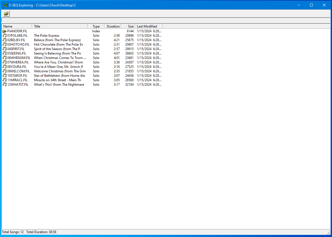Select music note icon for 09WELCOM.FIL
Screen dimensions: 332x237
click(4, 71)
